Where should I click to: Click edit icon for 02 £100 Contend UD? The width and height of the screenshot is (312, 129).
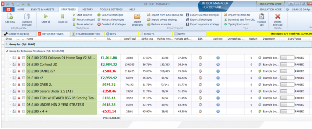[x=200, y=65]
